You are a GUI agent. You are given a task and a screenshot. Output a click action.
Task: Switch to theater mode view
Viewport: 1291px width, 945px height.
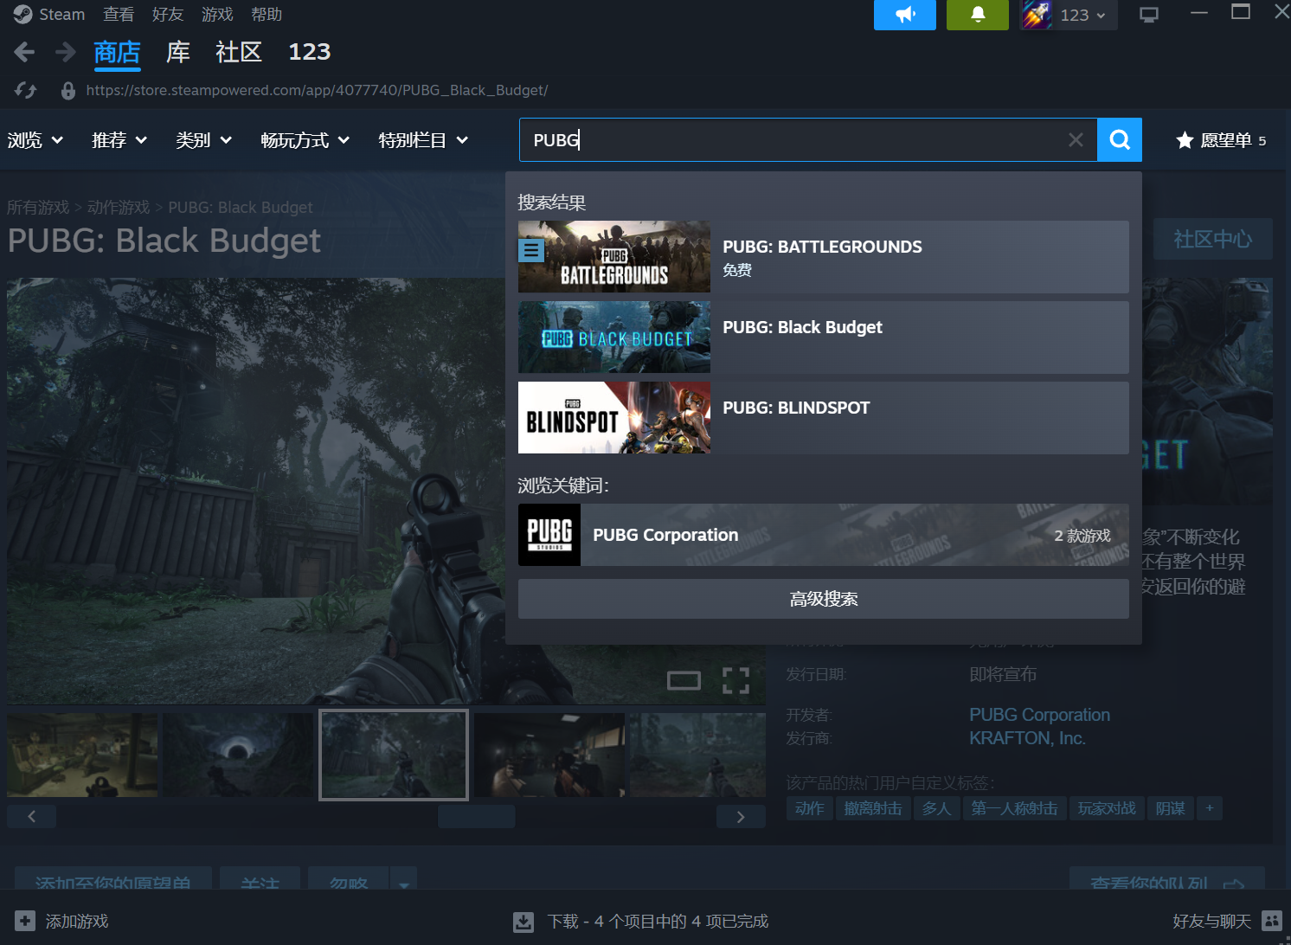click(684, 680)
